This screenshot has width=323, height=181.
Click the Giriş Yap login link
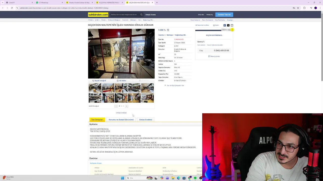click(x=201, y=15)
